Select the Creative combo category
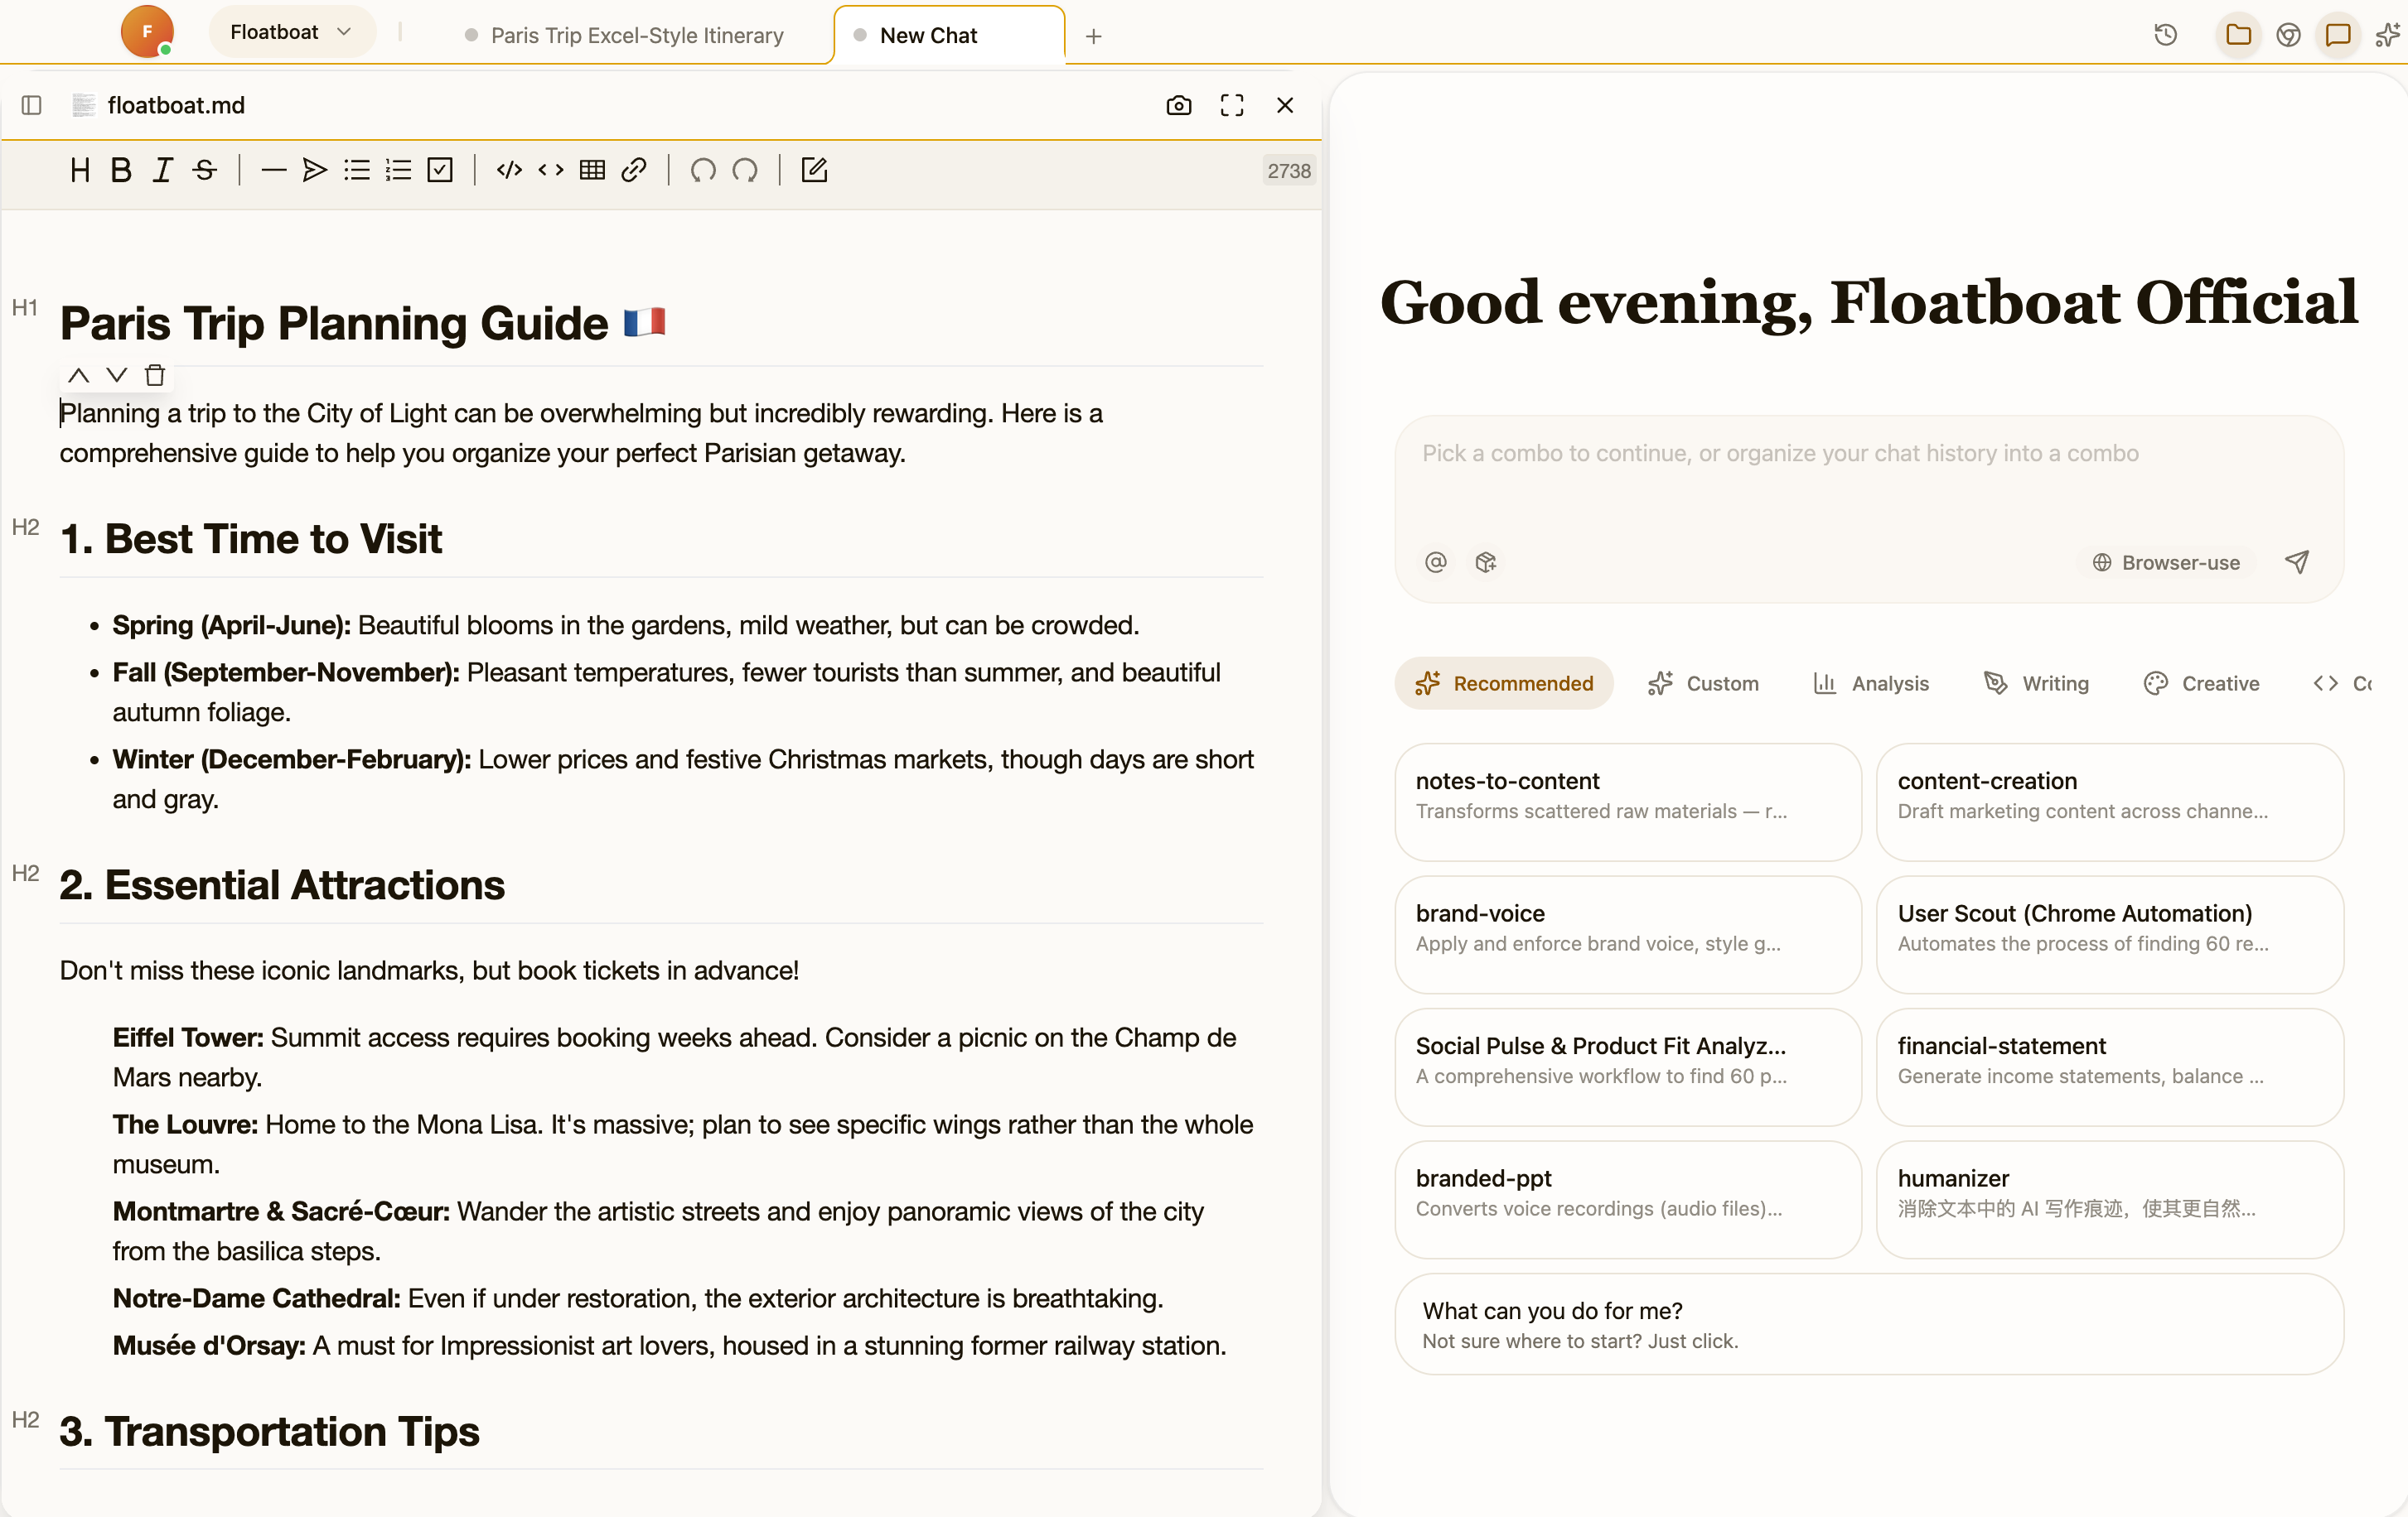This screenshot has width=2408, height=1517. (2202, 683)
